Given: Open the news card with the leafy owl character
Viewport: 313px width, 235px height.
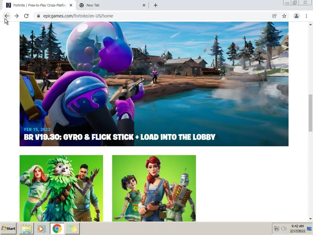Looking at the screenshot, I should [x=61, y=188].
